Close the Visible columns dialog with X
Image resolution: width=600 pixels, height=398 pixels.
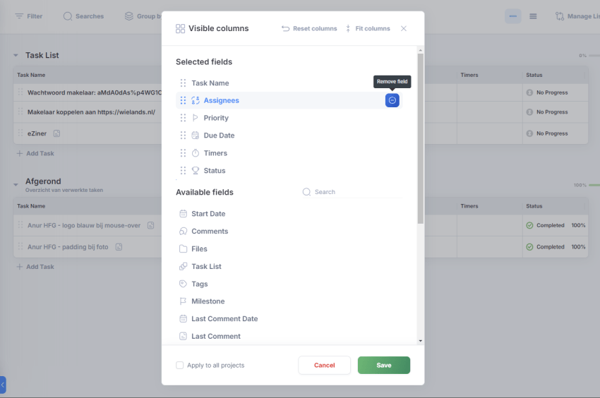[x=404, y=29]
